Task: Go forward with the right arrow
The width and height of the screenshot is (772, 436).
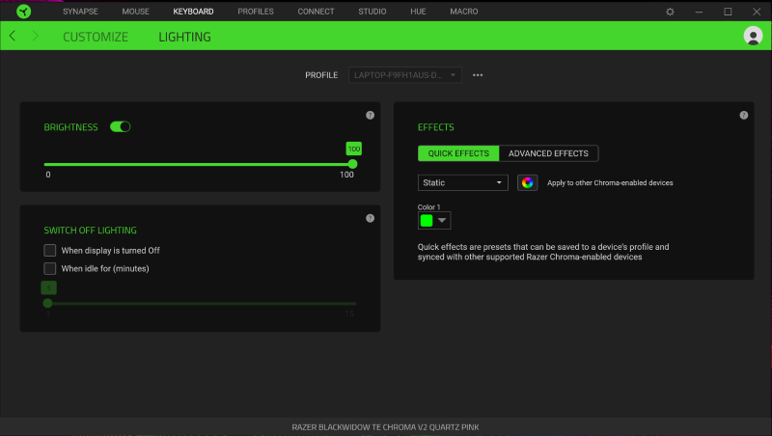Action: tap(35, 36)
